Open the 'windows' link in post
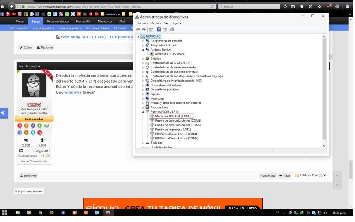 73,92
